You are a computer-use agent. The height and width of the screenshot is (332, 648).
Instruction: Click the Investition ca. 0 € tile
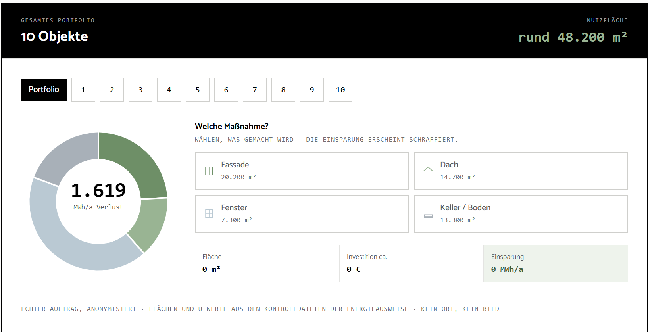(411, 263)
